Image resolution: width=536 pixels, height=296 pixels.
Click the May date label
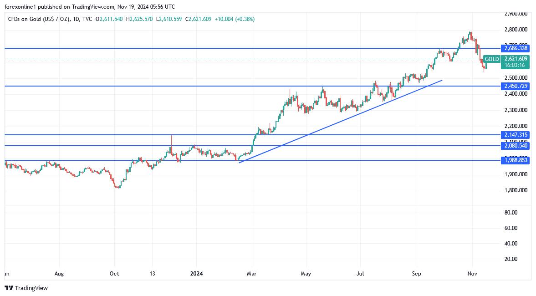(306, 273)
